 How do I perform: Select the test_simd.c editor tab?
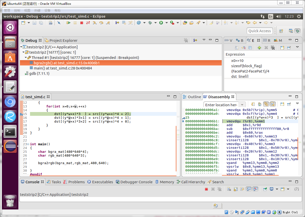36,97
